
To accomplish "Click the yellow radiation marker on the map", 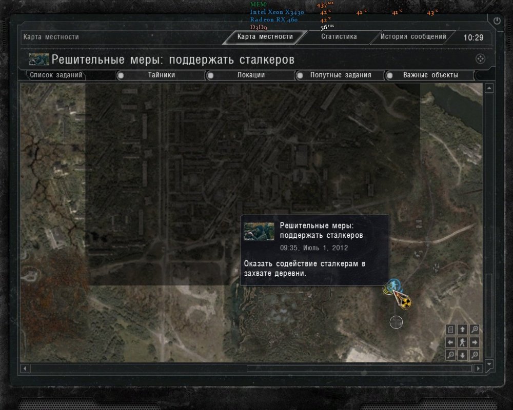I will 406,303.
